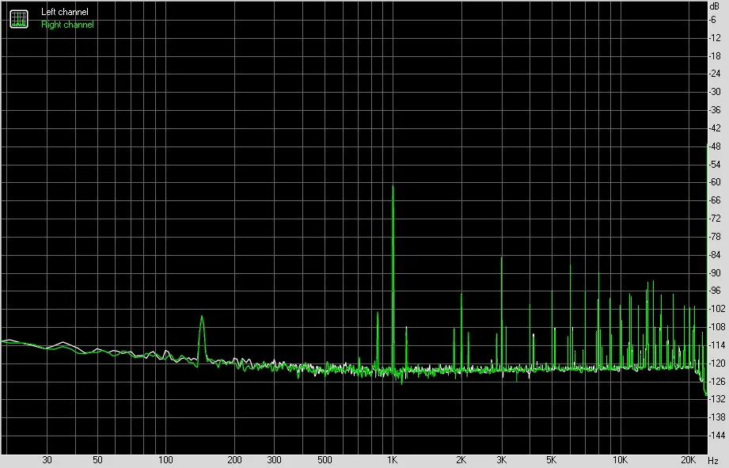Select the 'Left channel' legend label
Image resolution: width=729 pixels, height=468 pixels.
[x=65, y=12]
